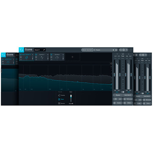Go to previous preset in front window

tap(113, 50)
